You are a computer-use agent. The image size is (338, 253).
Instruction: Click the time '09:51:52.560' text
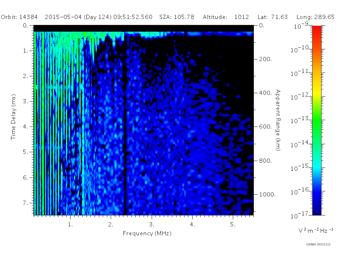[133, 17]
